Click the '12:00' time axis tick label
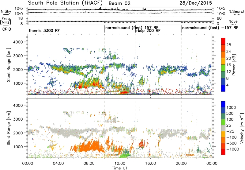Viewport: 245px width, 170px height. (x=120, y=164)
